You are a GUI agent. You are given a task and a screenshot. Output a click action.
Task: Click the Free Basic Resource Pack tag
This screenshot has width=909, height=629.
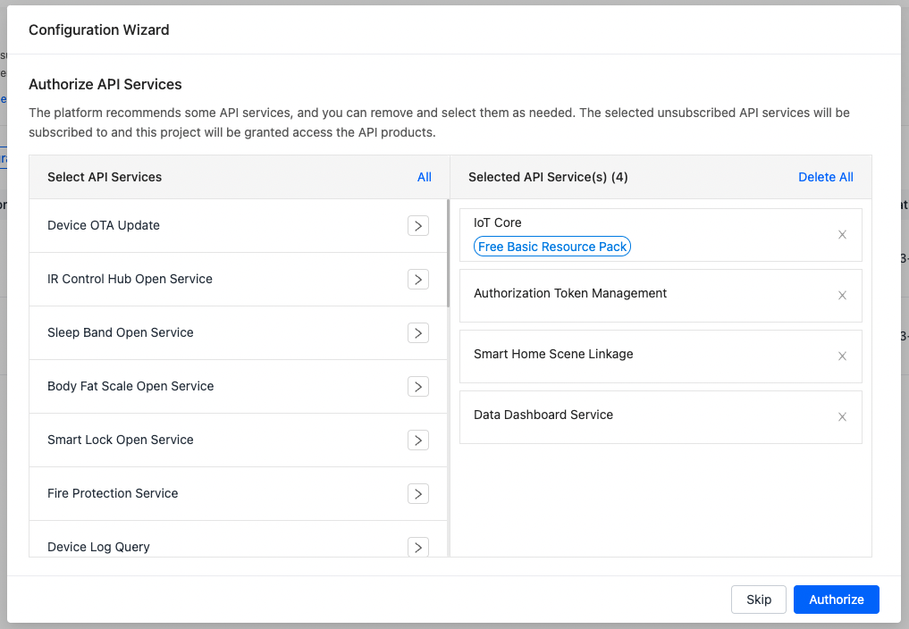[x=551, y=246]
